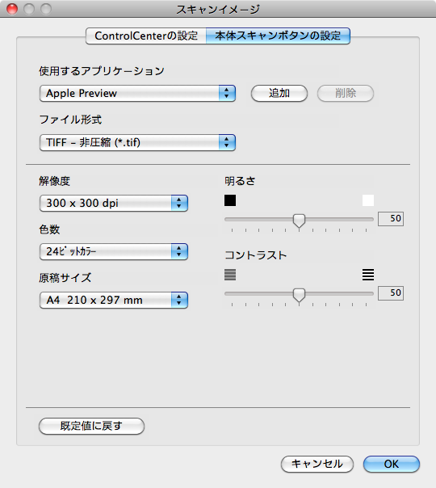Click the brightness value field showing 50
Screen dimensions: 436x488
pyautogui.click(x=391, y=218)
